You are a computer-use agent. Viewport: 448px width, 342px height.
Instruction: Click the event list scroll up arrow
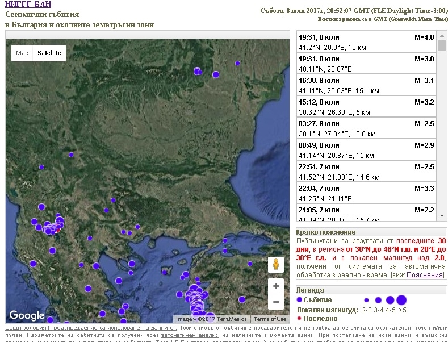[x=442, y=36]
